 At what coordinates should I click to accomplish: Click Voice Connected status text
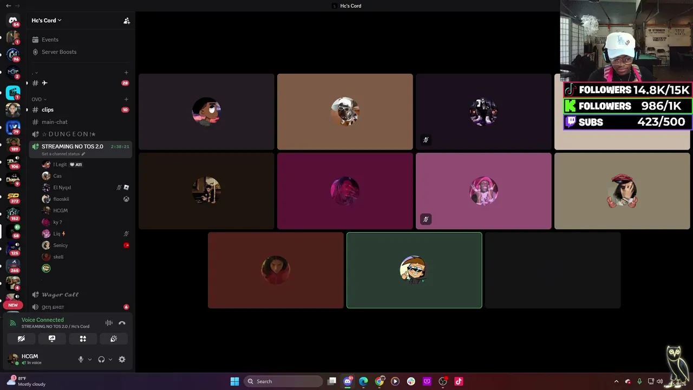[42, 320]
